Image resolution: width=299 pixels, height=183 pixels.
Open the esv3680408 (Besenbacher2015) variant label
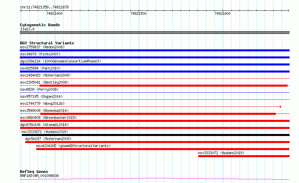[48, 118]
